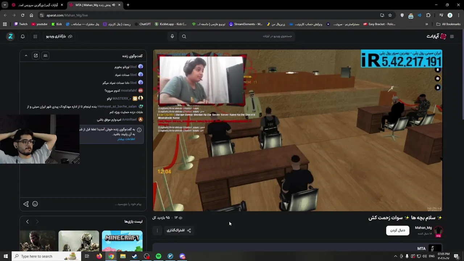Viewport: 464px width, 261px height.
Task: Open the ChatGPT bookmark
Action: tap(142, 24)
